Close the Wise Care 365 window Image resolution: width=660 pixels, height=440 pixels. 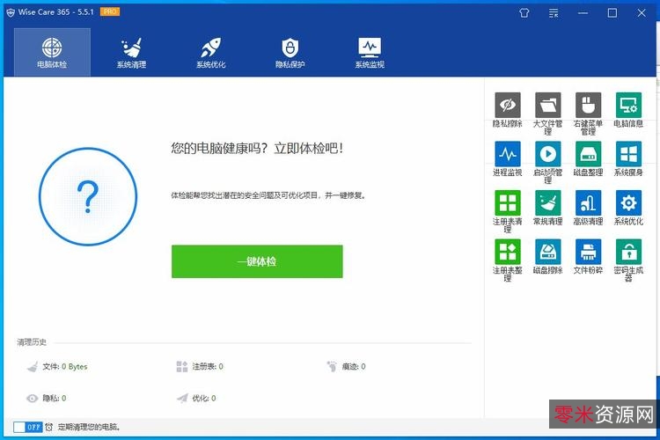pyautogui.click(x=642, y=13)
